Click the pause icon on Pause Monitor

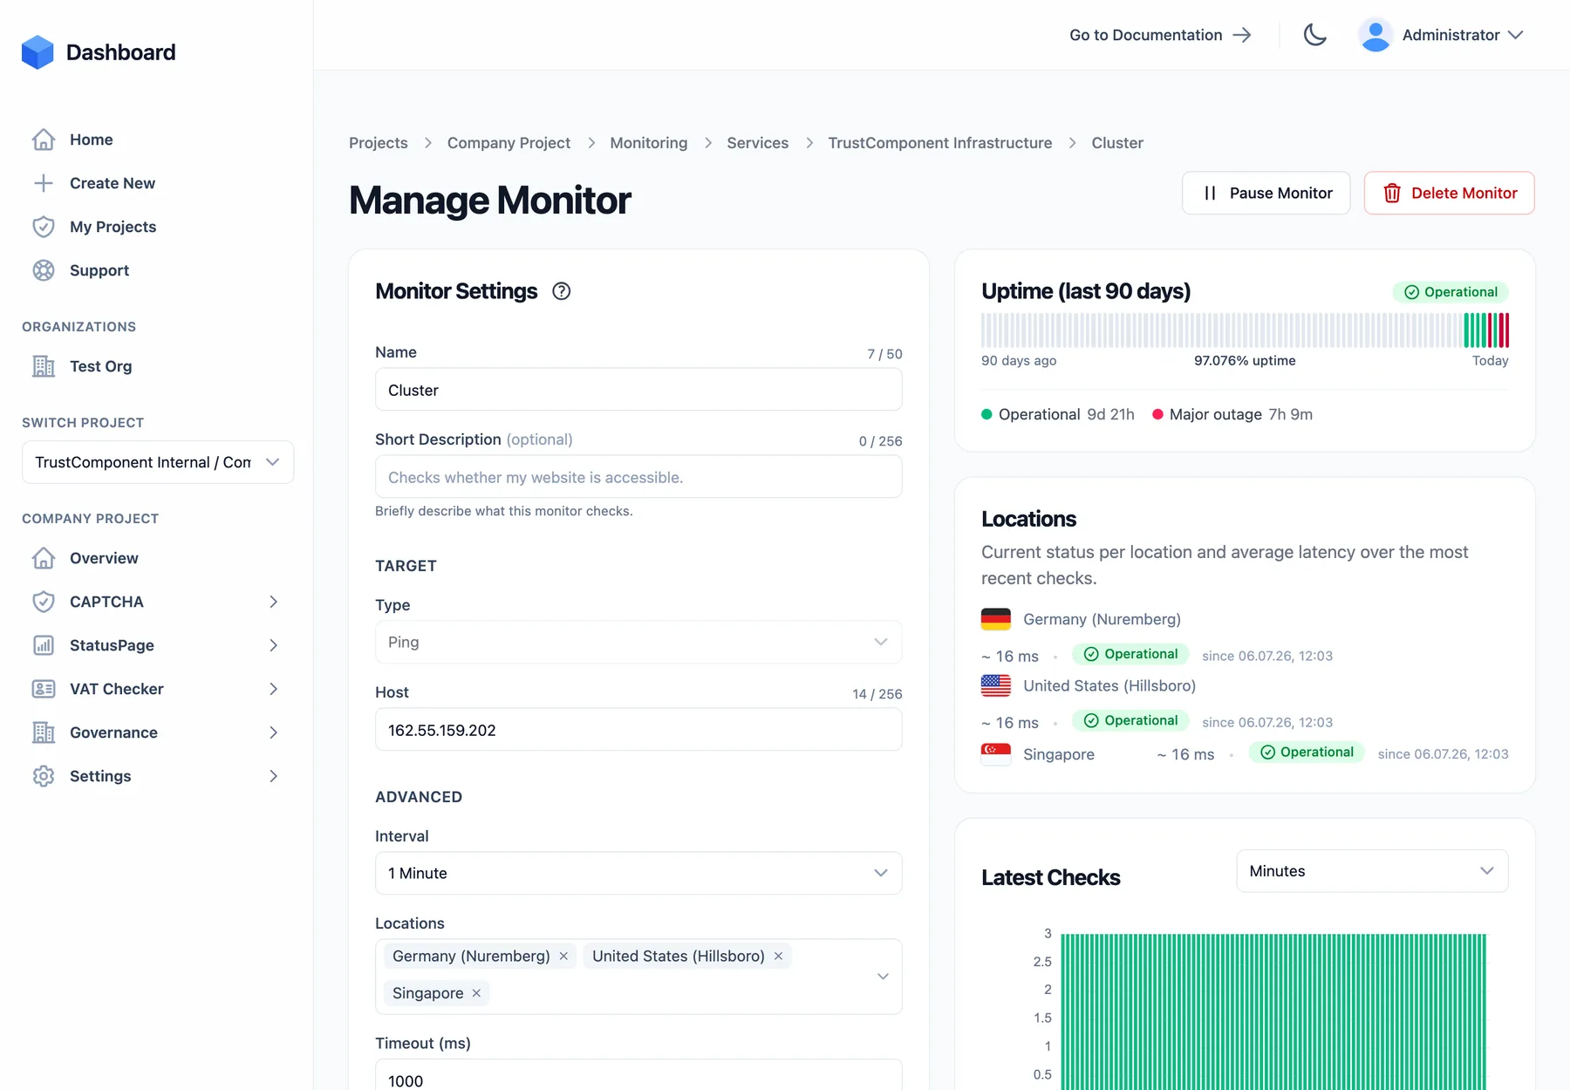pos(1210,193)
